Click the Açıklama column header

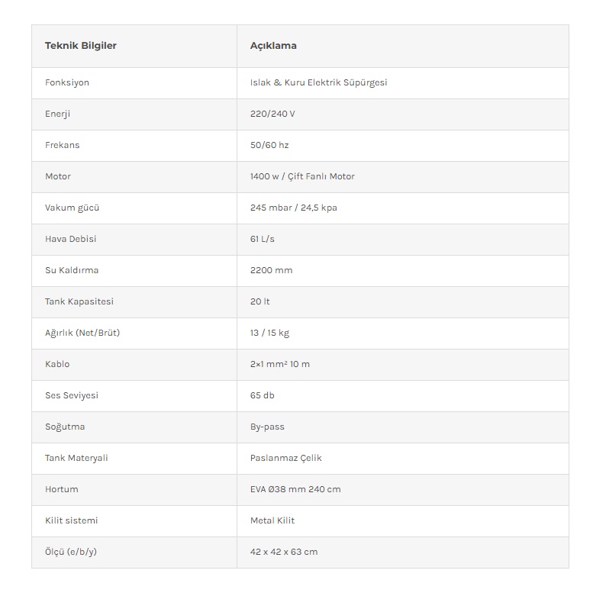(x=273, y=46)
